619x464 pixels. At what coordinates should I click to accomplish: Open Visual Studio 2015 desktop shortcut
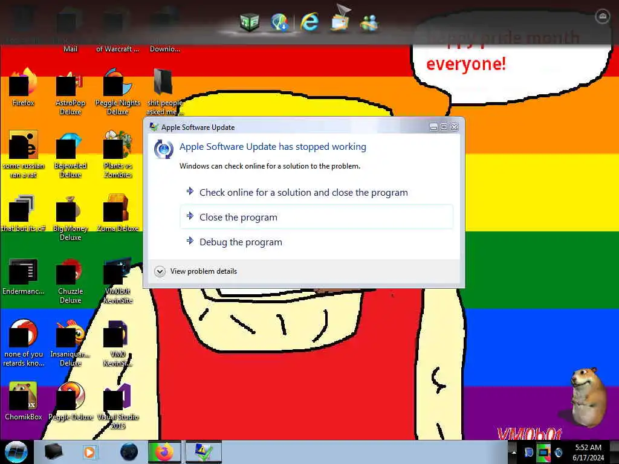(x=118, y=405)
